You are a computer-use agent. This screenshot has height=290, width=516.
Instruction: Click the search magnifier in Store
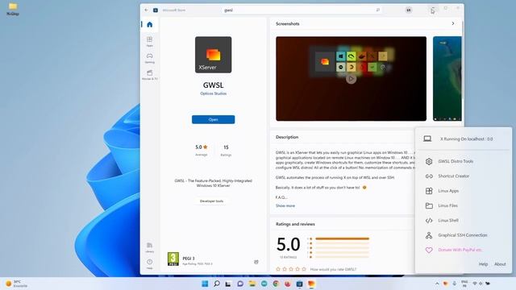[378, 10]
